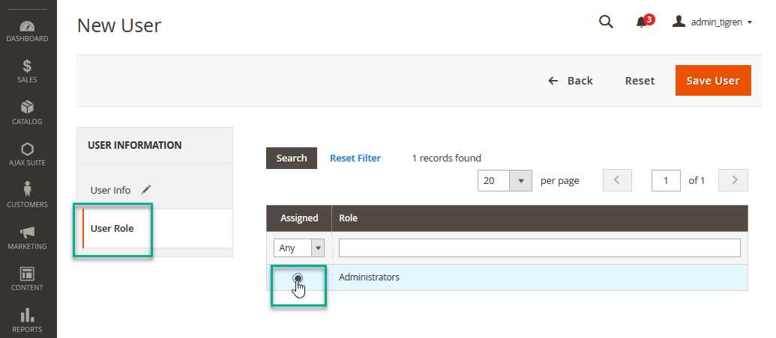Open Marketing megaphone icon
Screen dimensions: 776x338
point(27,233)
